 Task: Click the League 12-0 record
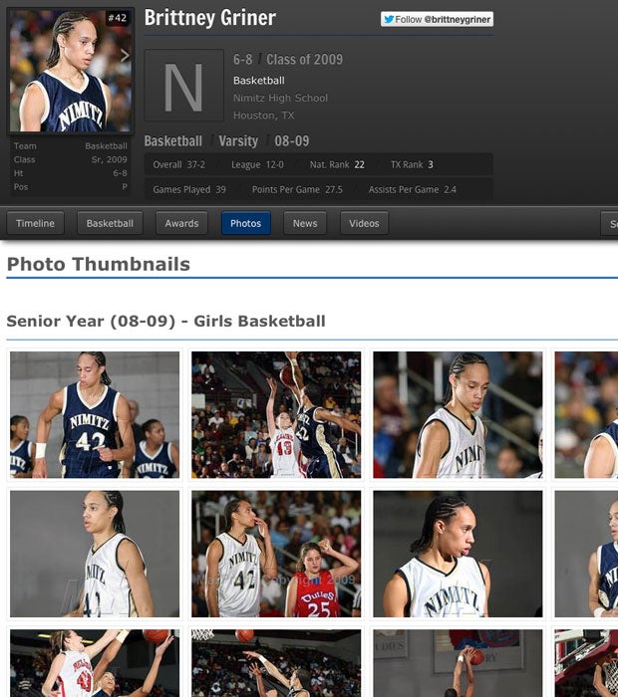pyautogui.click(x=257, y=164)
